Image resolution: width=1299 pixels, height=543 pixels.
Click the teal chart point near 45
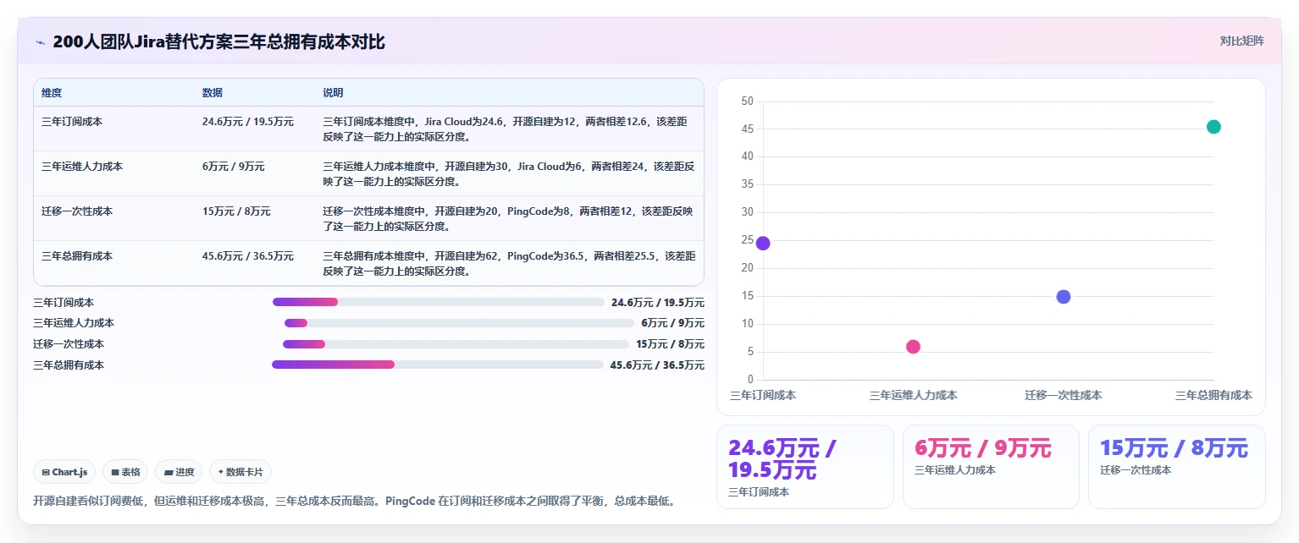tap(1213, 127)
